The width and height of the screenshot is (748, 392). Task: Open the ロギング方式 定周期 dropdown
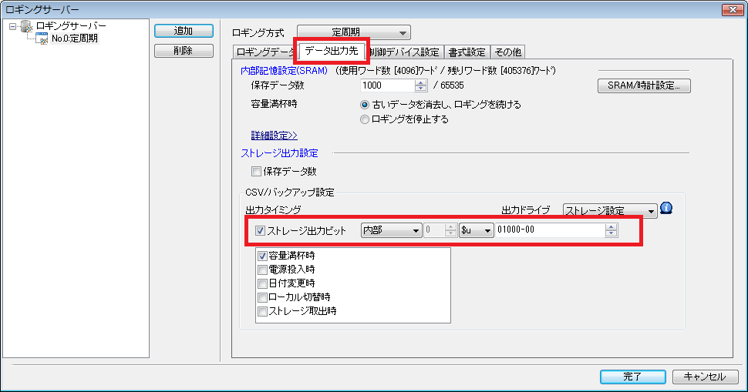(353, 32)
